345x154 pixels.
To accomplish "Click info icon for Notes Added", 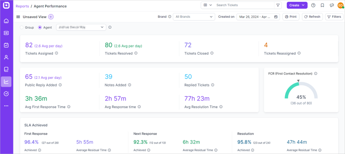I will coord(129,85).
